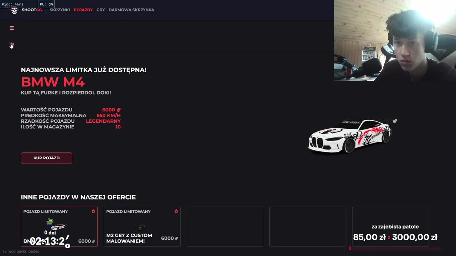Click the 550 KM/H top speed value
This screenshot has width=456, height=256.
(109, 116)
